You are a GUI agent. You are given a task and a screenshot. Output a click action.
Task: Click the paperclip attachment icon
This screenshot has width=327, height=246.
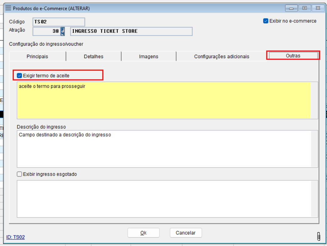tap(319, 236)
